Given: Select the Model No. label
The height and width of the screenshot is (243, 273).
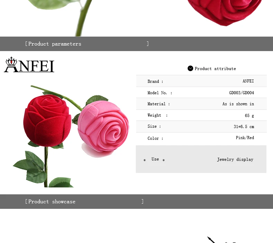Looking at the screenshot, I should 160,93.
